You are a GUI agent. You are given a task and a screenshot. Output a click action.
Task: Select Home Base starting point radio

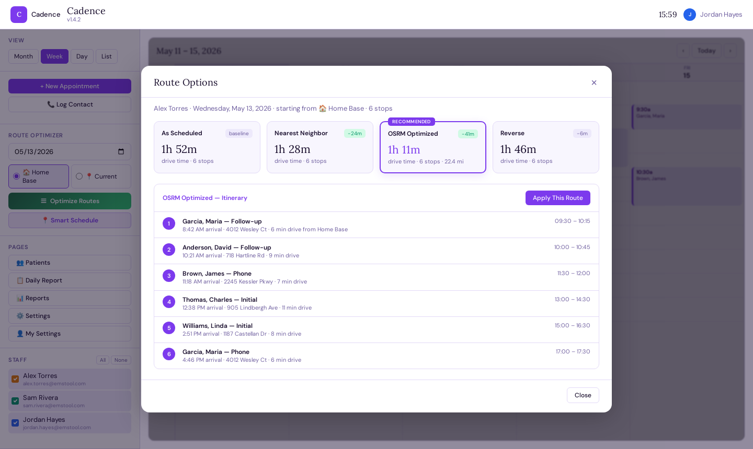pyautogui.click(x=17, y=176)
